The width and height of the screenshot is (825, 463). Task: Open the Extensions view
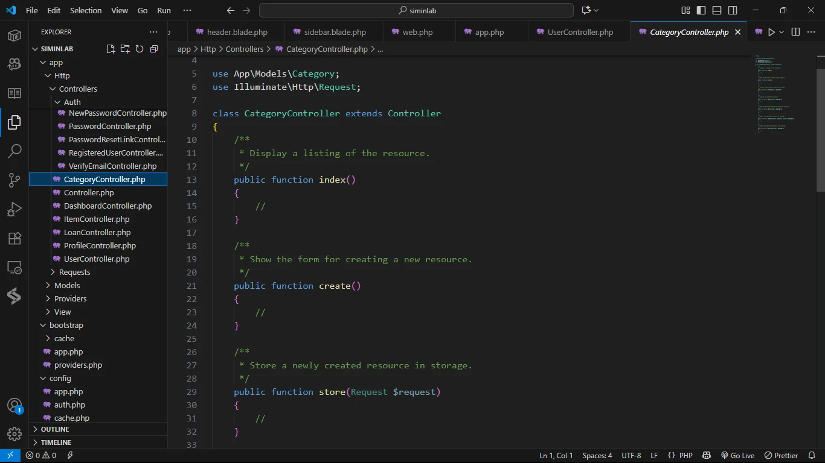[14, 238]
